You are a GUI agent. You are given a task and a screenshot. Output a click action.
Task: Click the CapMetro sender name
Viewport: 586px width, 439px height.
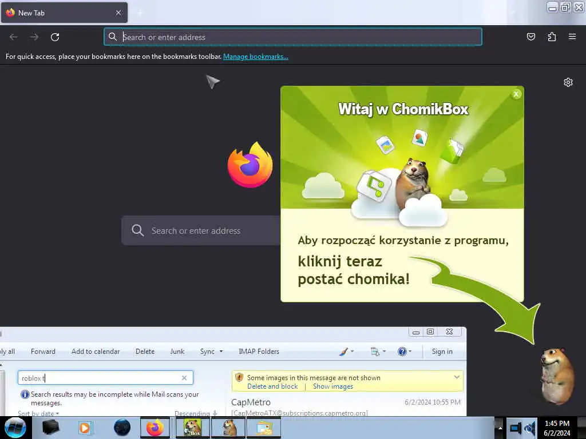coord(251,402)
